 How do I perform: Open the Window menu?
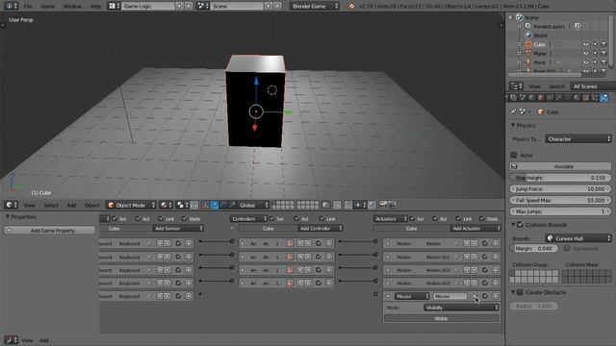pyautogui.click(x=72, y=6)
